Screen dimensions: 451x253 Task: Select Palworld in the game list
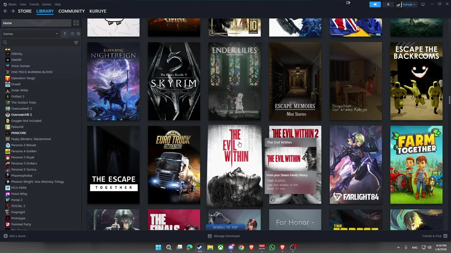(x=17, y=127)
